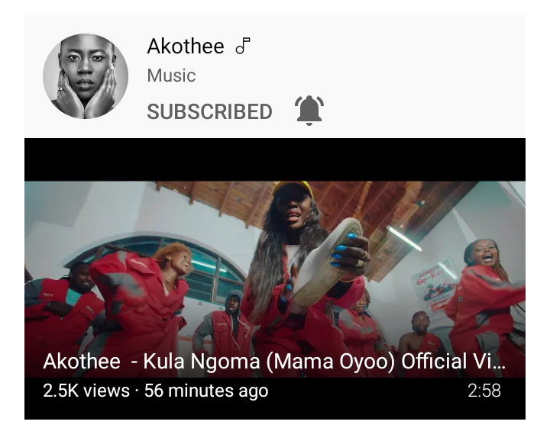Open the Akothee channel name
550x444 pixels.
[185, 46]
